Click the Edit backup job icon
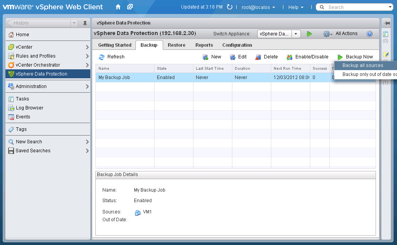The width and height of the screenshot is (397, 245). (232, 57)
